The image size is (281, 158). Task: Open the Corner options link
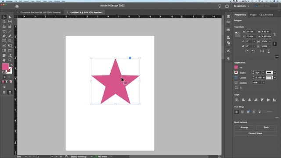click(x=243, y=78)
